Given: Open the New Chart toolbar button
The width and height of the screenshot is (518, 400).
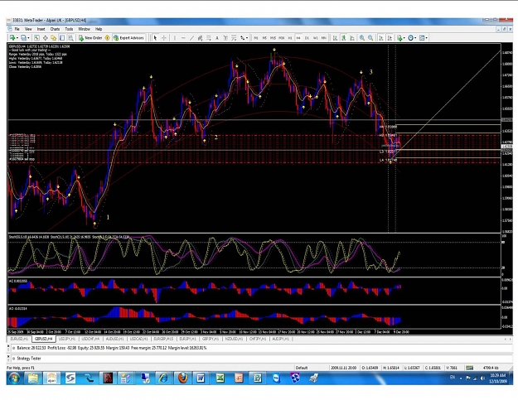Looking at the screenshot, I should [x=12, y=38].
